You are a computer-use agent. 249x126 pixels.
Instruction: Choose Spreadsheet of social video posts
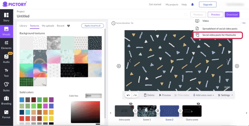217,29
